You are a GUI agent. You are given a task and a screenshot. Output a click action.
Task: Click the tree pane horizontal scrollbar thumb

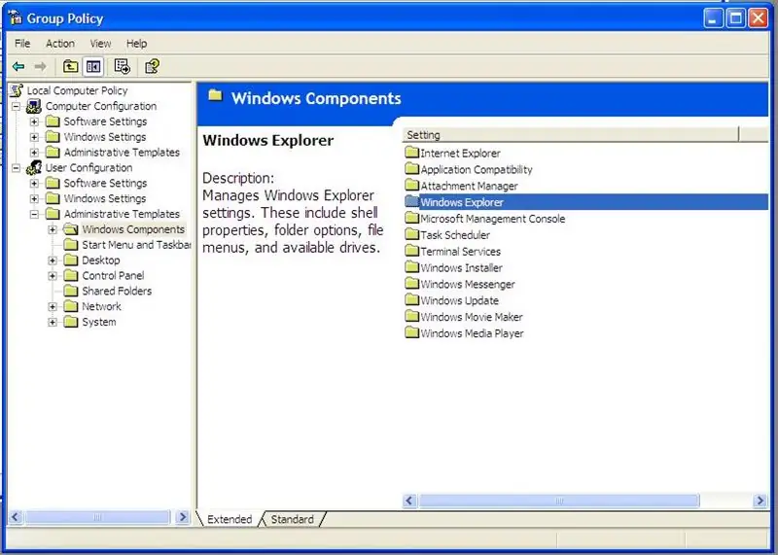(x=97, y=517)
